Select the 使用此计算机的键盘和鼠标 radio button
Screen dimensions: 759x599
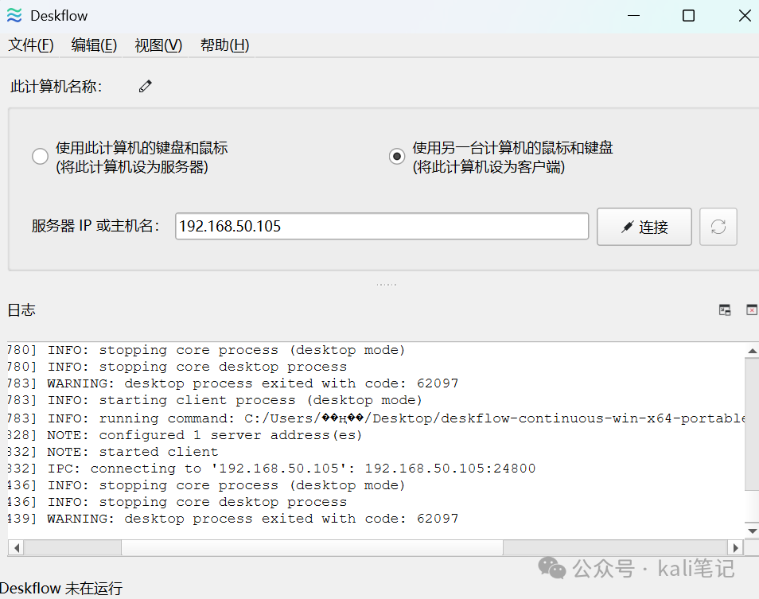tap(40, 156)
